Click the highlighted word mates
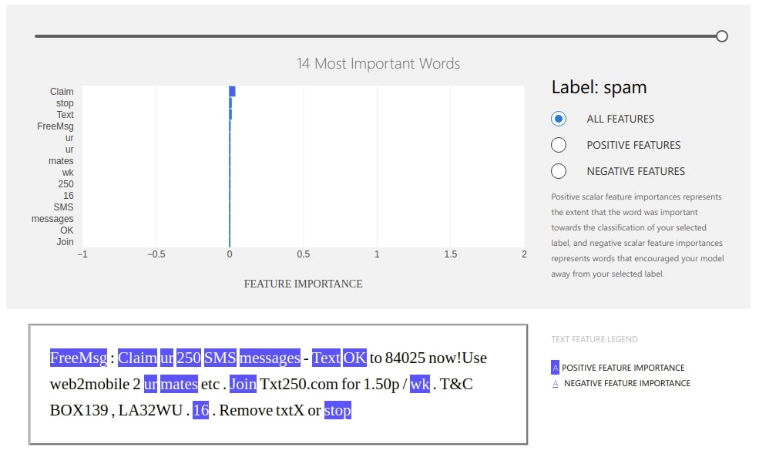 point(178,384)
